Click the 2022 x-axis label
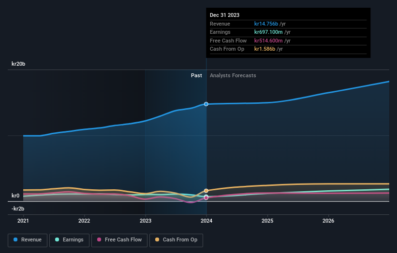Image resolution: width=397 pixels, height=253 pixels. pos(84,221)
